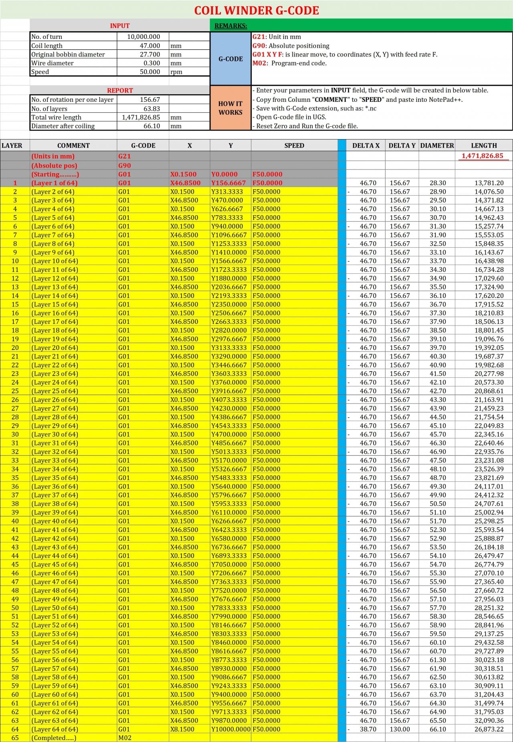The width and height of the screenshot is (513, 742).
Task: Select the '(Layer 20 of 64)' comment
Action: [x=73, y=348]
